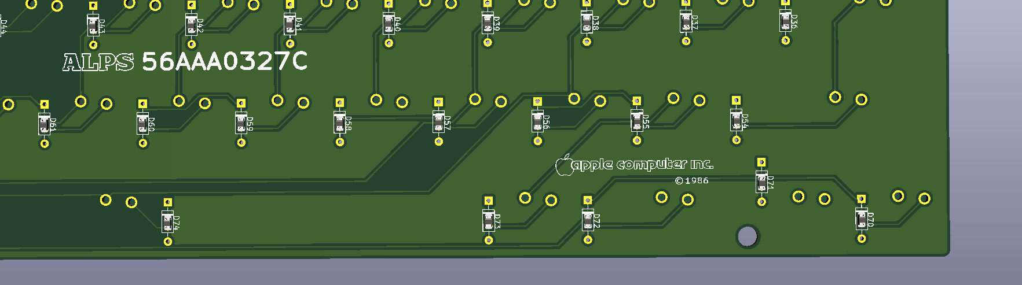
Task: Click the D44 label at left edge
Action: pos(3,27)
